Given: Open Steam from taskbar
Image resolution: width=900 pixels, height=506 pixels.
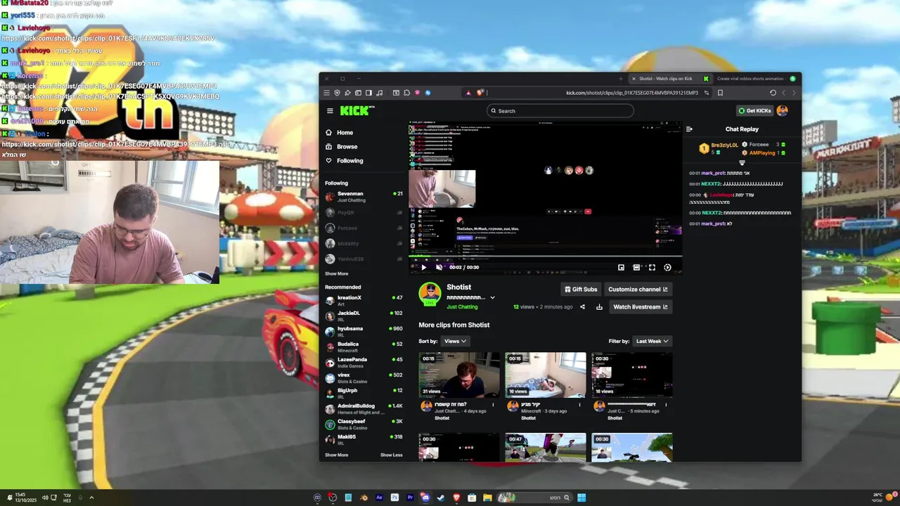Looking at the screenshot, I should (441, 498).
